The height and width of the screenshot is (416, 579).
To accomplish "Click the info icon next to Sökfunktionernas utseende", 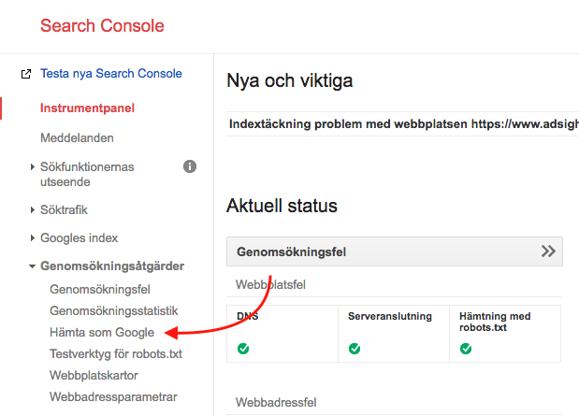I will (190, 166).
